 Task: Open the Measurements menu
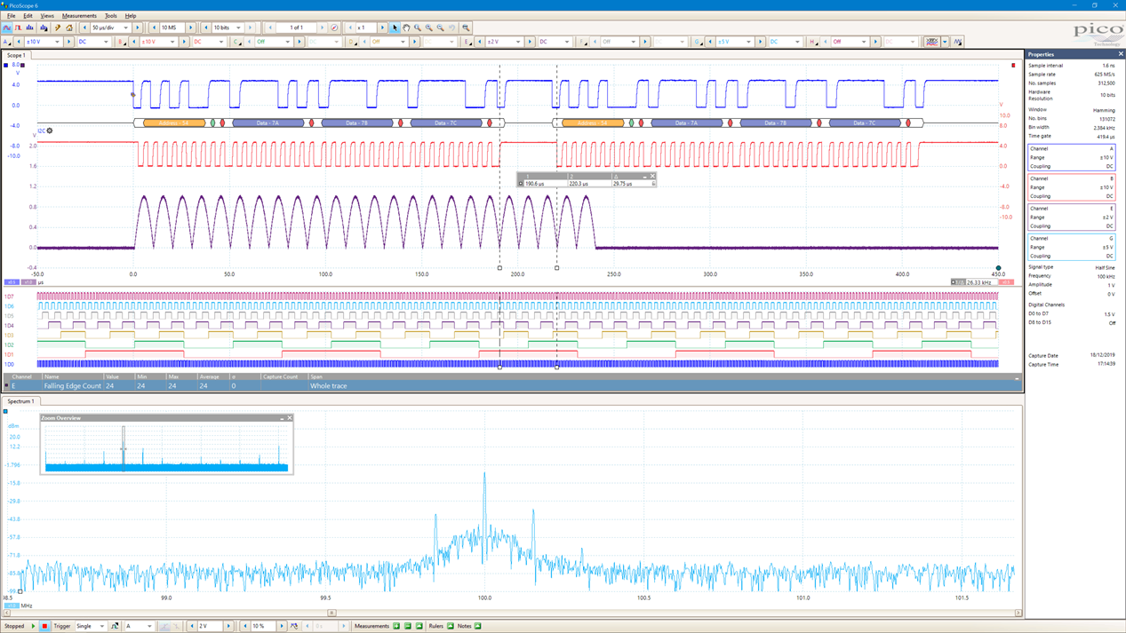79,16
